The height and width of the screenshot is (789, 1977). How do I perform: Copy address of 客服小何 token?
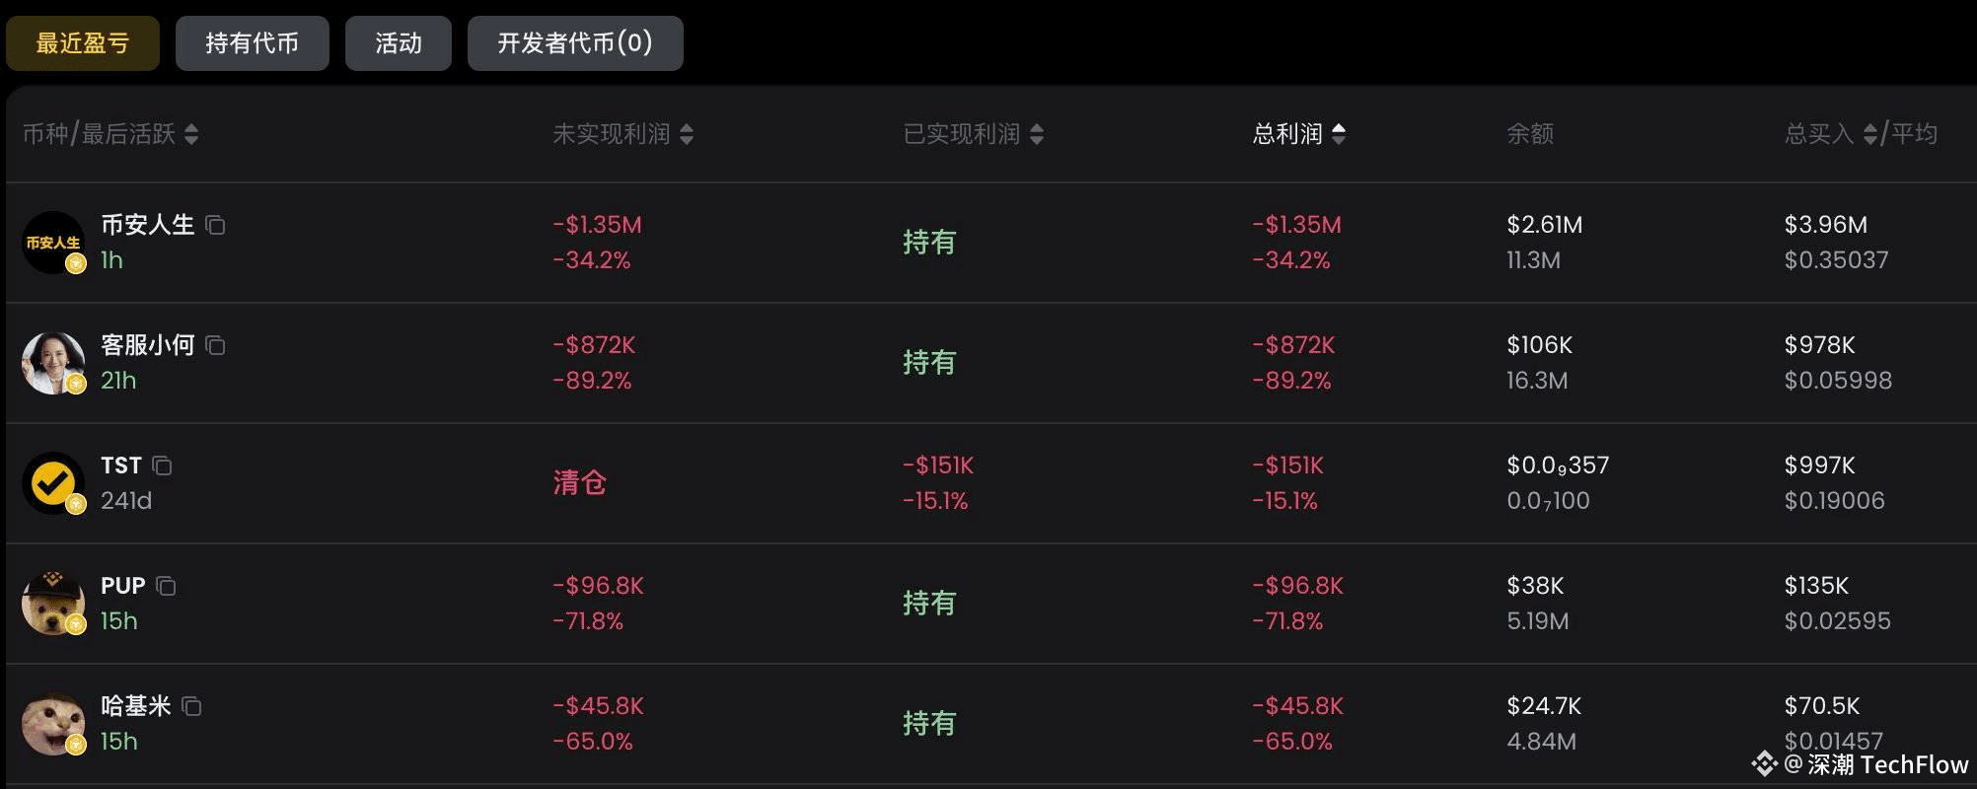click(215, 346)
